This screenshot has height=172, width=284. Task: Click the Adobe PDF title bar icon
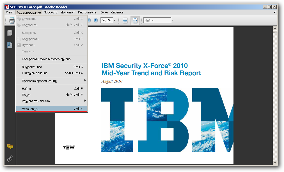7,7
